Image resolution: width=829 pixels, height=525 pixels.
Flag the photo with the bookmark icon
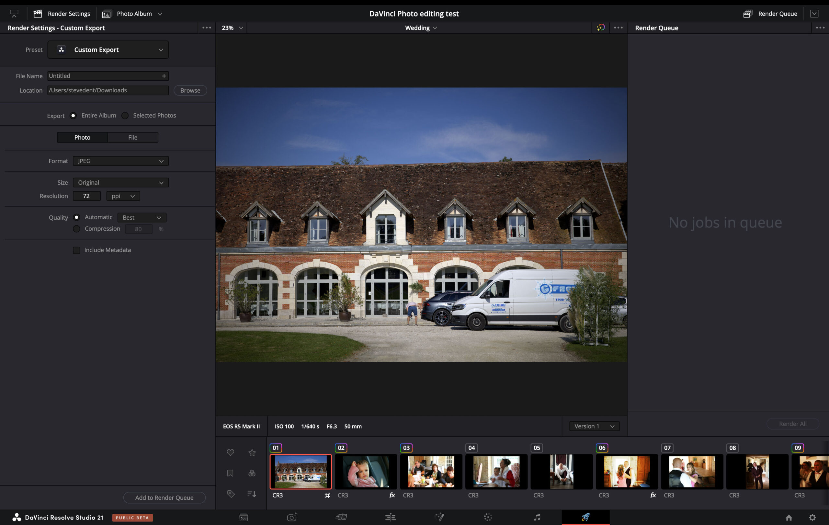pos(230,473)
